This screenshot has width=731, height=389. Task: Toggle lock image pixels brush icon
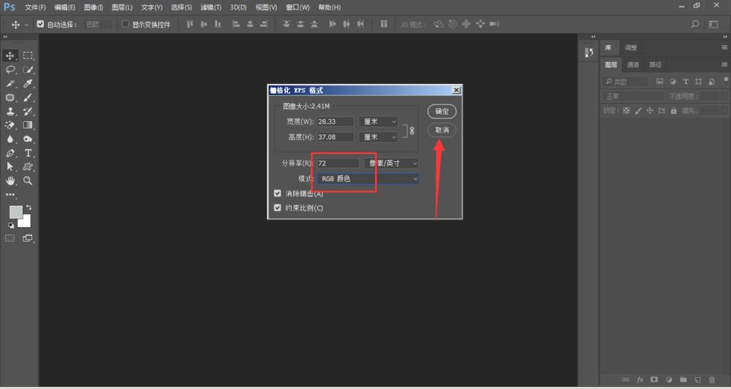click(637, 111)
